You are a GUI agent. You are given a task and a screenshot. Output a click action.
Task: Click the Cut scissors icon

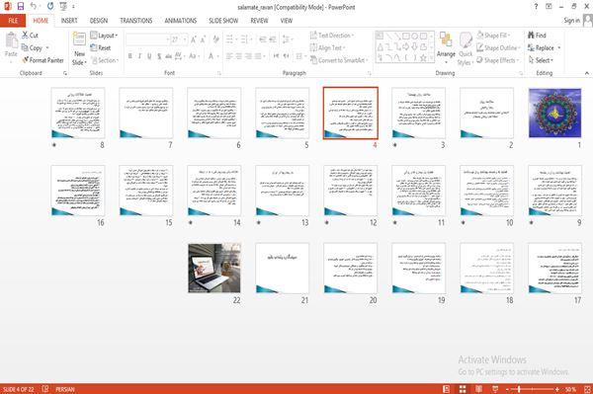(25, 35)
